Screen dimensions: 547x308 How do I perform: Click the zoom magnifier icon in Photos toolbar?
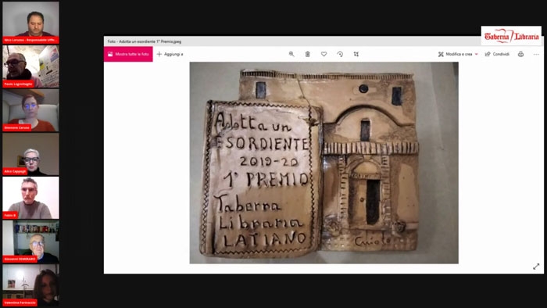point(291,54)
